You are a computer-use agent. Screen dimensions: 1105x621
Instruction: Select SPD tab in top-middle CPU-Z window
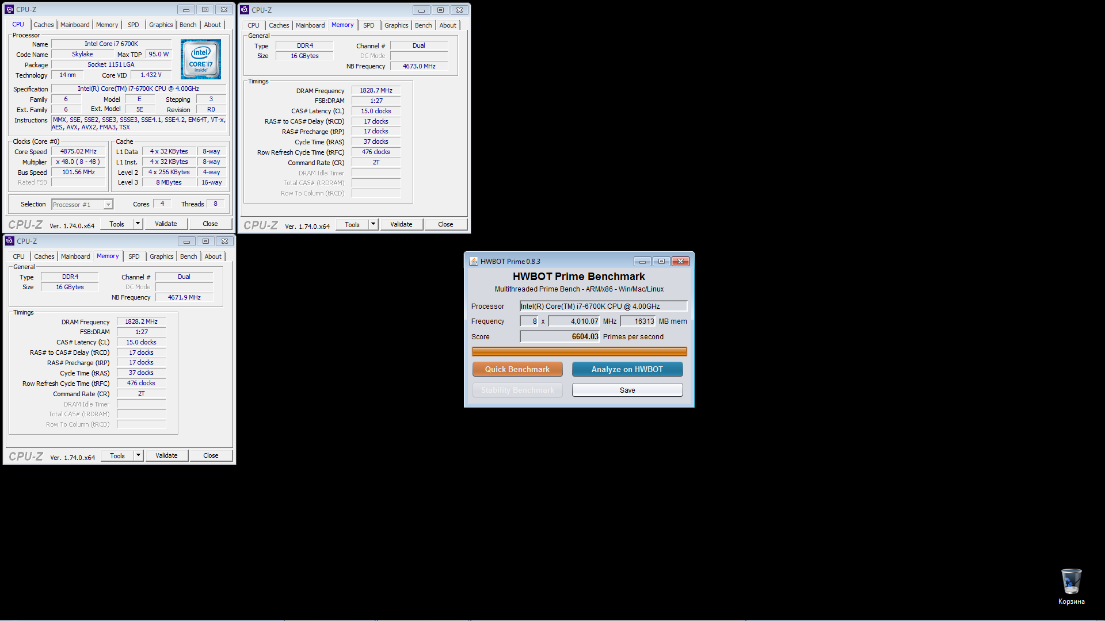click(369, 25)
